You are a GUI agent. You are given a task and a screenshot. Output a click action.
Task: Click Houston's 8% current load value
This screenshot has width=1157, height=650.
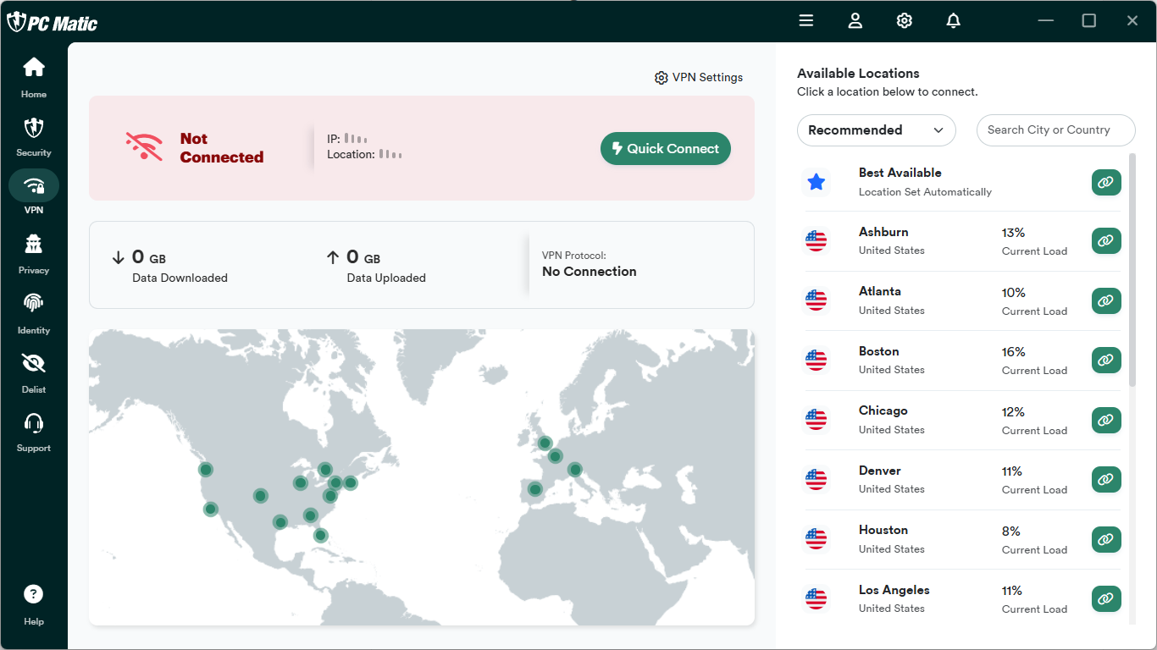1010,532
